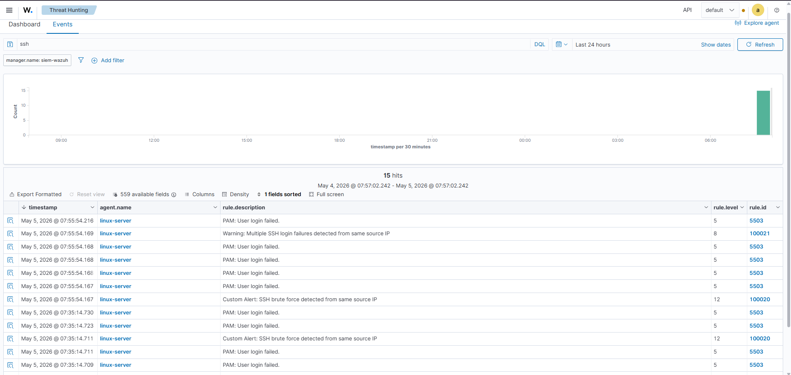The image size is (791, 375).
Task: Click the page vertical scrollbar
Action: 789,171
